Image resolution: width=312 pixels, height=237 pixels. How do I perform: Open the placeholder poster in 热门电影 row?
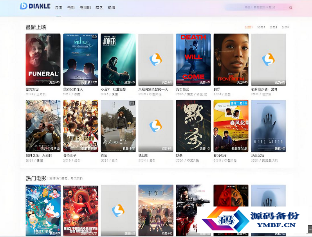point(118,210)
